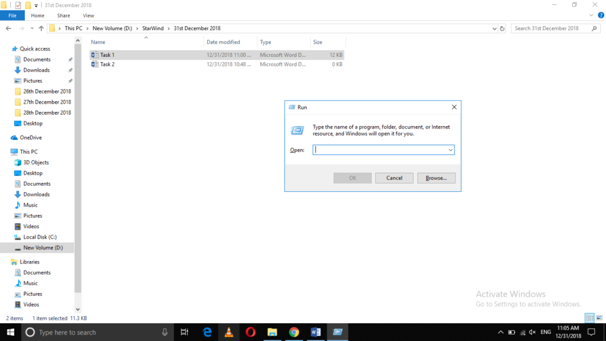Switch to Word in the taskbar
Viewport: 606px width, 341px height.
coord(316,332)
